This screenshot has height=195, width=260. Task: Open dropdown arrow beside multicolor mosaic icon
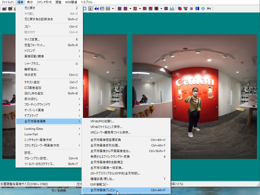[x=140, y=9]
